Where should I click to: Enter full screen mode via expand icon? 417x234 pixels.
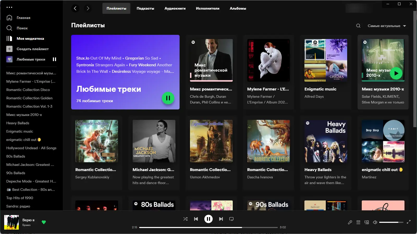[x=409, y=222]
